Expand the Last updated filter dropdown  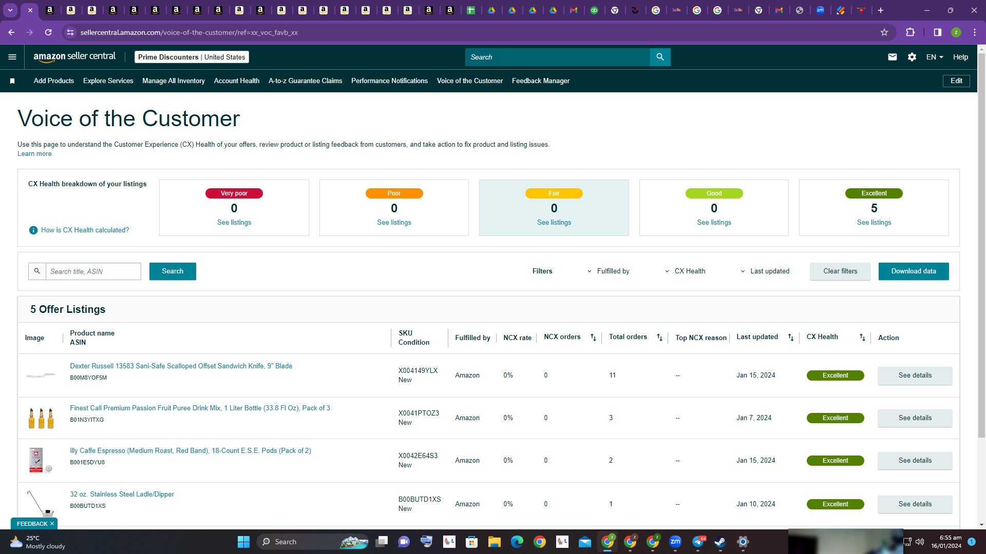[x=765, y=271]
